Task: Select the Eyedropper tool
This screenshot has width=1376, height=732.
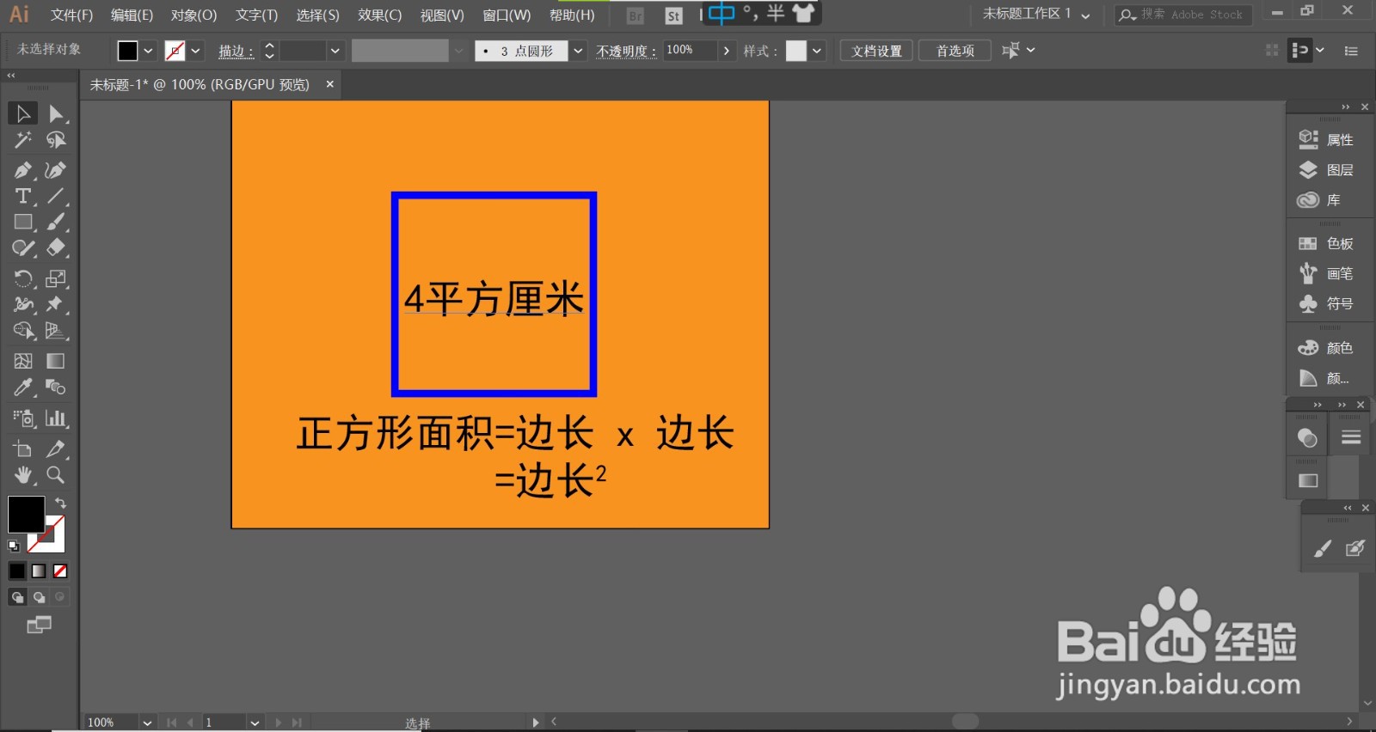Action: pos(22,387)
